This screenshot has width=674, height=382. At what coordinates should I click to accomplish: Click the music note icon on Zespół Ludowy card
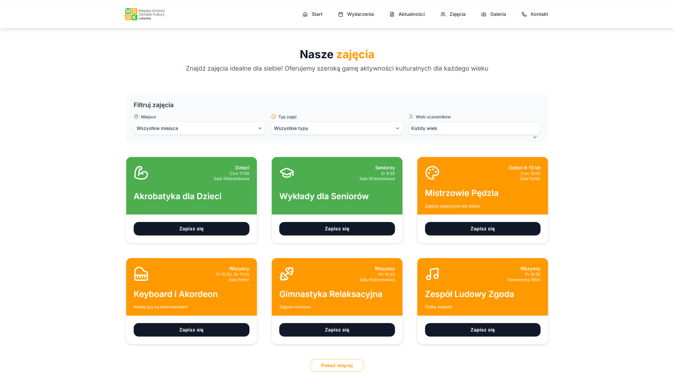tap(432, 274)
